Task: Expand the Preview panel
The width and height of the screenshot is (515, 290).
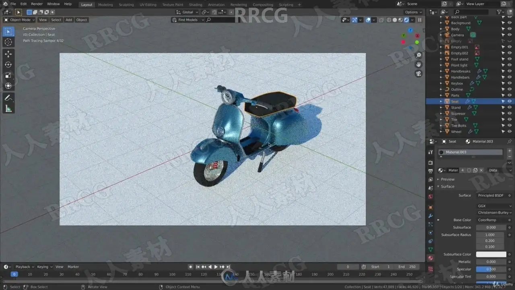Action: [447, 179]
